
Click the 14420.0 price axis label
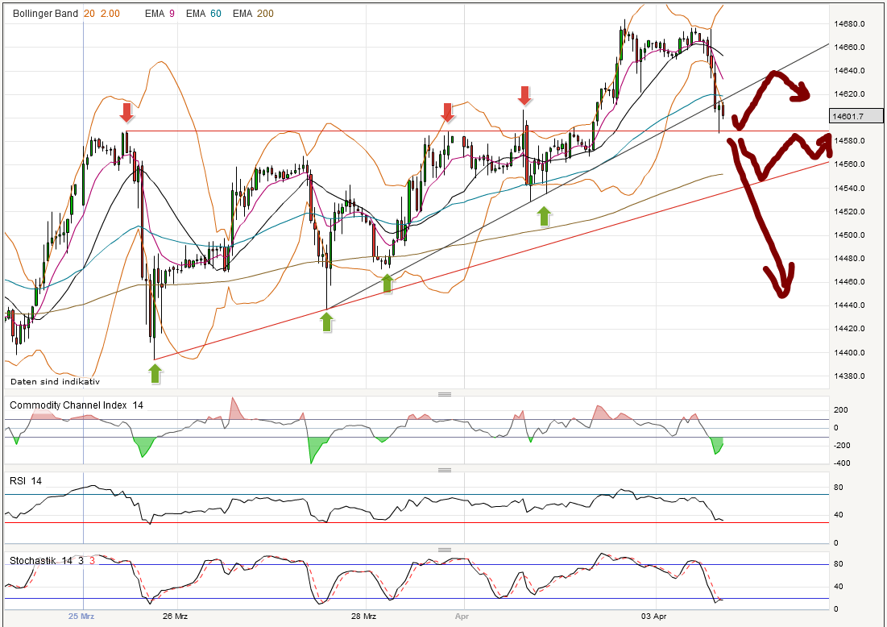pyautogui.click(x=850, y=328)
